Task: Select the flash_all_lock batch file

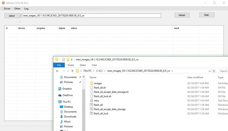Action: (101, 114)
